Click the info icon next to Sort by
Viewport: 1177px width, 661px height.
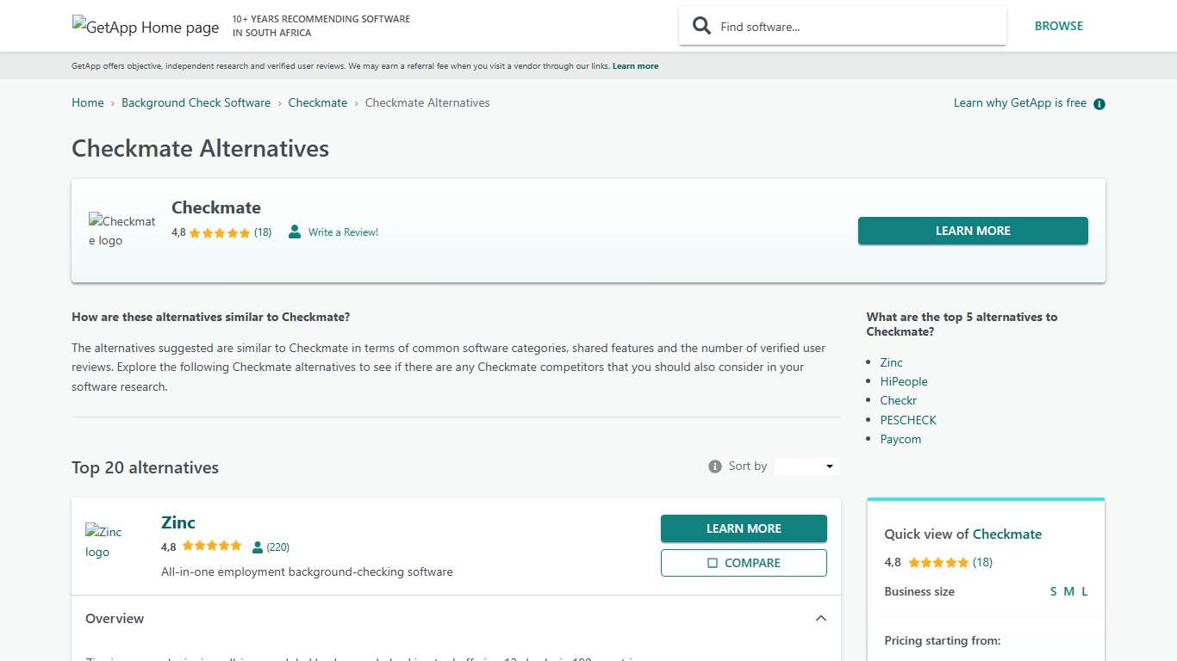(714, 466)
